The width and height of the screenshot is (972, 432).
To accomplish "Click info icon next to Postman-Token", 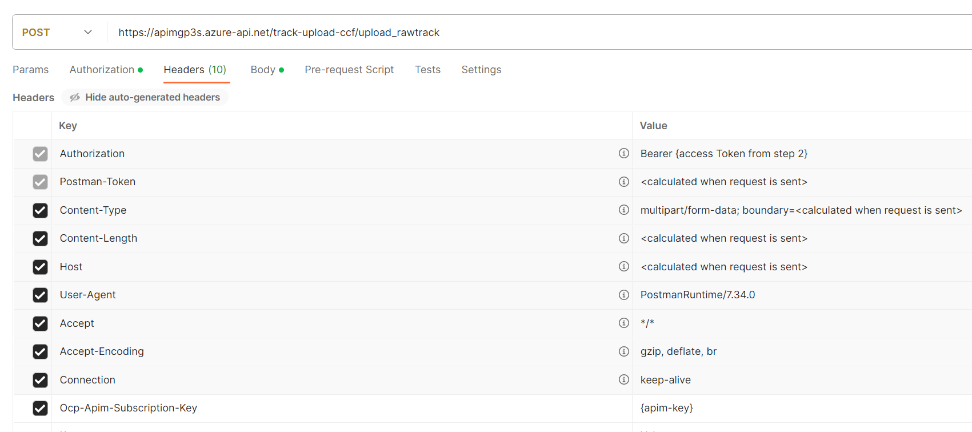I will point(623,182).
